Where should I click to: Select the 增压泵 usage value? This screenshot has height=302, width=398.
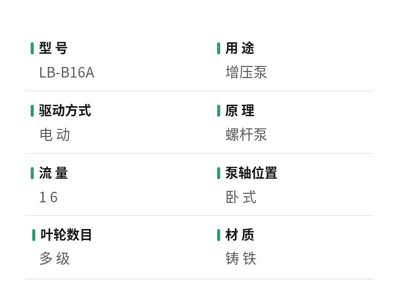(246, 72)
